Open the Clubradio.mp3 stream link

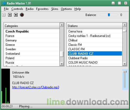coord(36,87)
